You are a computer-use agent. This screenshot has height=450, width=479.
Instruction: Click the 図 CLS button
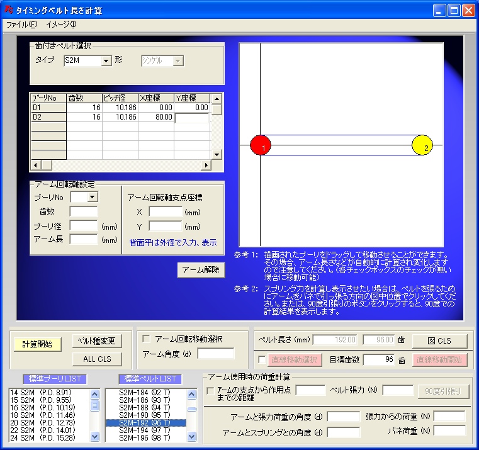pyautogui.click(x=439, y=340)
